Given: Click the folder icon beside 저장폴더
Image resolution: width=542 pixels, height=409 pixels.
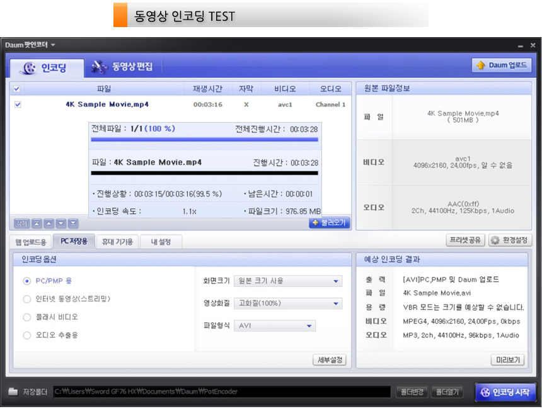Looking at the screenshot, I should (13, 392).
